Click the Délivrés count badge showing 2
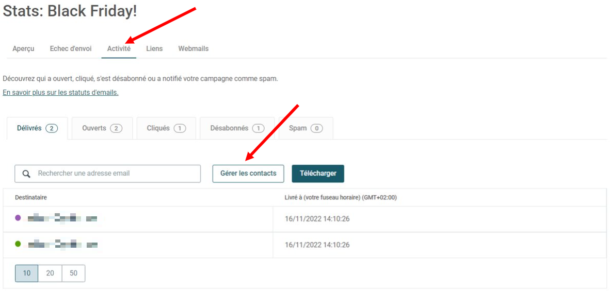Screen dimensions: 610x292 point(52,129)
